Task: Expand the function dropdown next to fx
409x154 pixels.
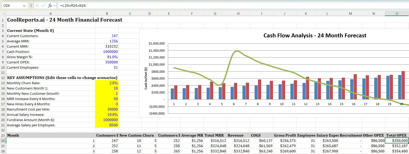Action: (54, 6)
